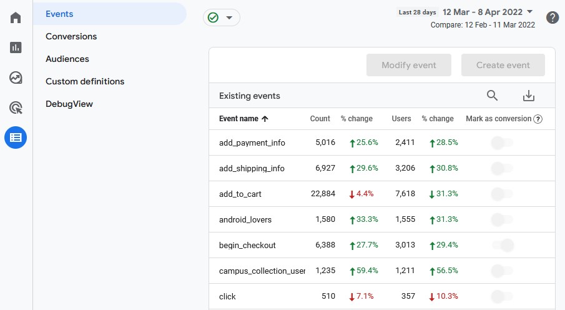Viewport: 565px width, 310px height.
Task: Toggle begin_checkout conversion switch
Action: pyautogui.click(x=503, y=246)
